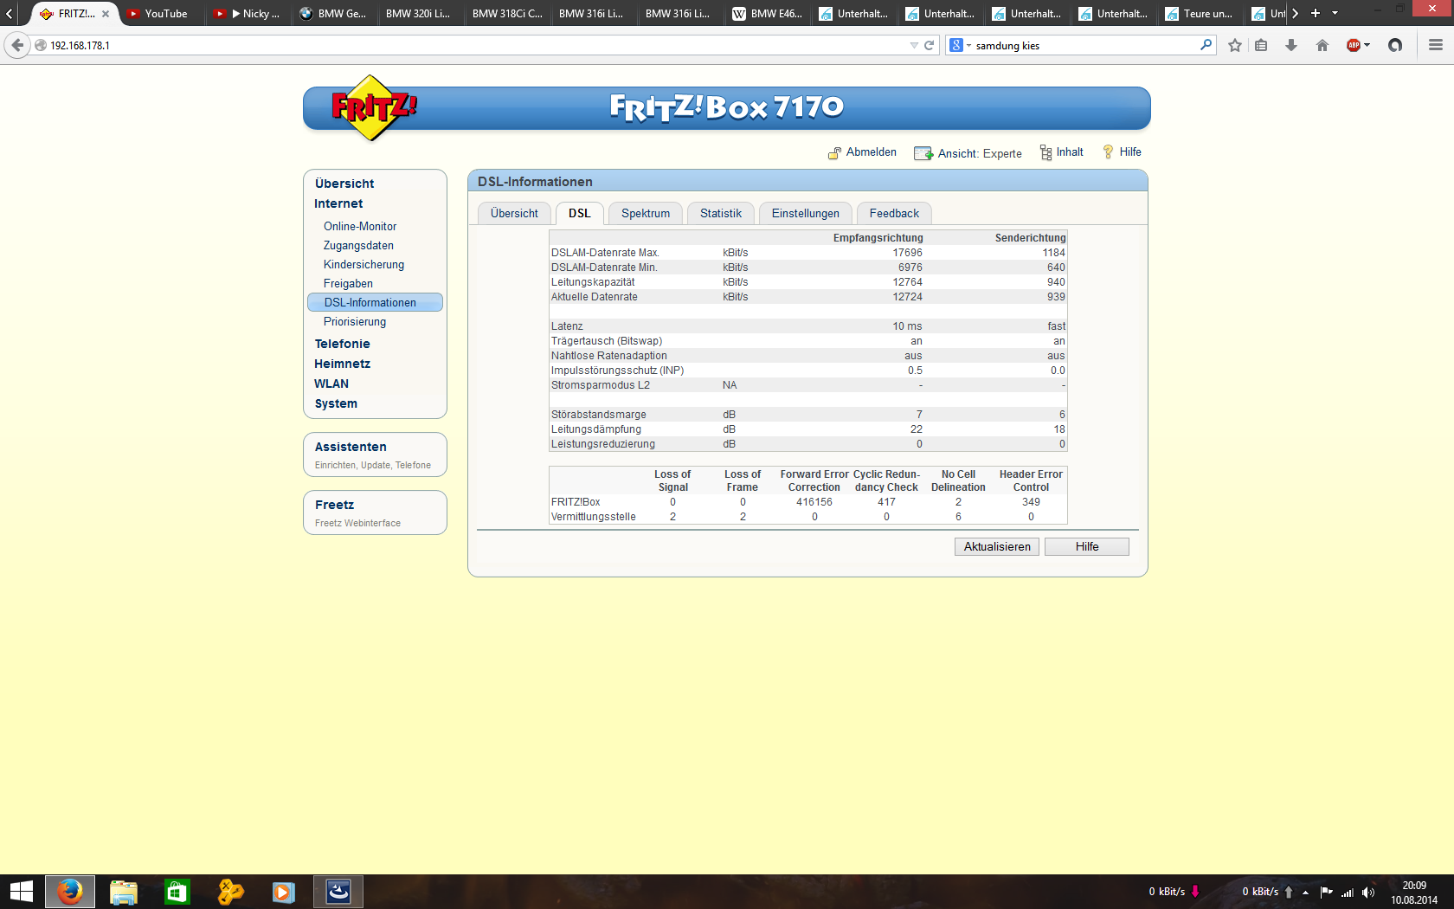
Task: Go to the browser home icon
Action: pos(1322,45)
